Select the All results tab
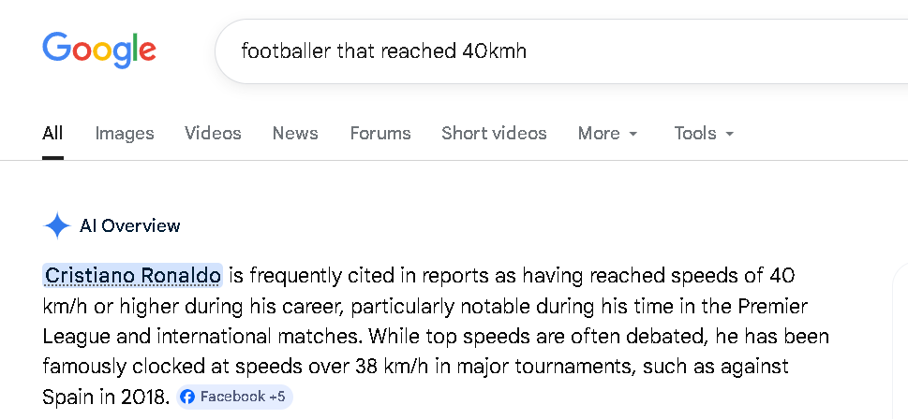This screenshot has width=908, height=419. click(52, 133)
